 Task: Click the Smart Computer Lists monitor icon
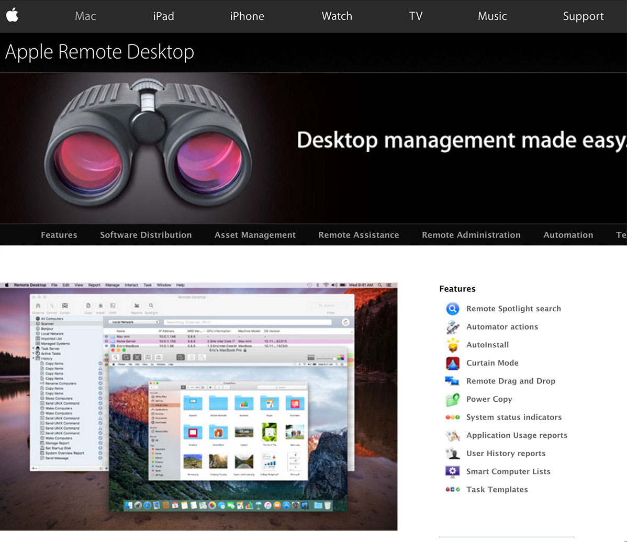click(x=452, y=472)
